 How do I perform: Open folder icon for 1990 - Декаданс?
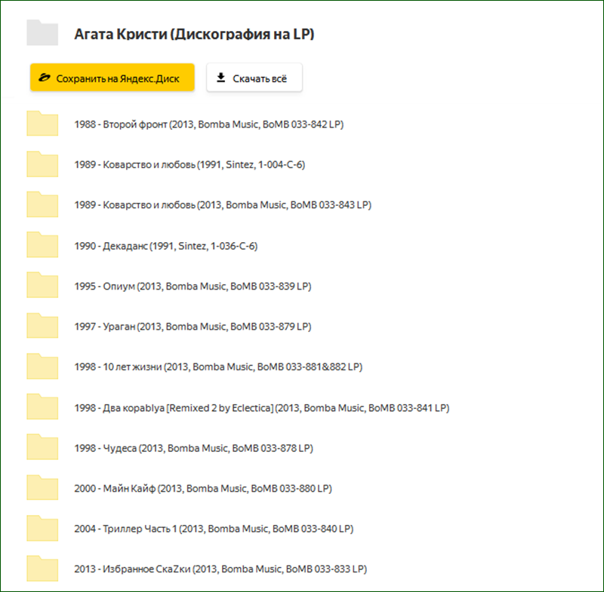click(x=42, y=244)
